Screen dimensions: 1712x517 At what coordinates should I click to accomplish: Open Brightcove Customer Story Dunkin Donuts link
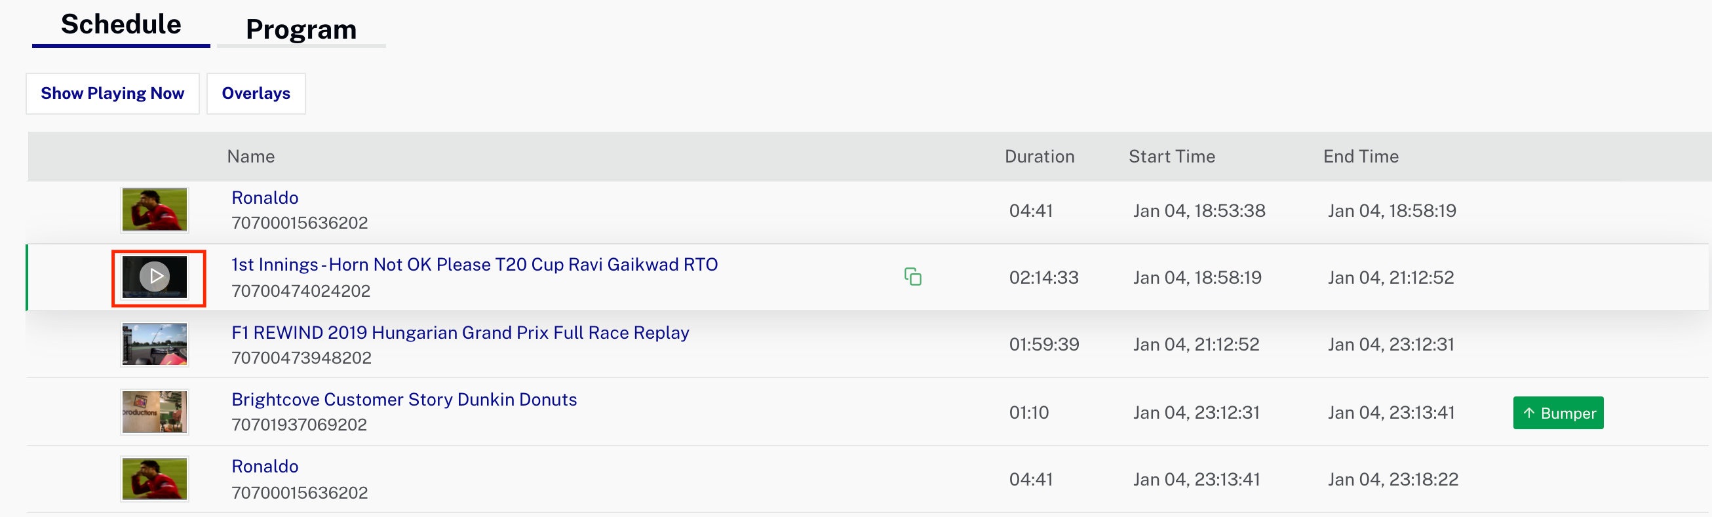pyautogui.click(x=404, y=399)
